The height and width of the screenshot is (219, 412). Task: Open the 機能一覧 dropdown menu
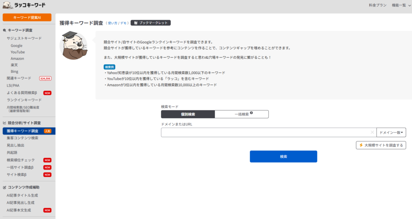tap(400, 5)
